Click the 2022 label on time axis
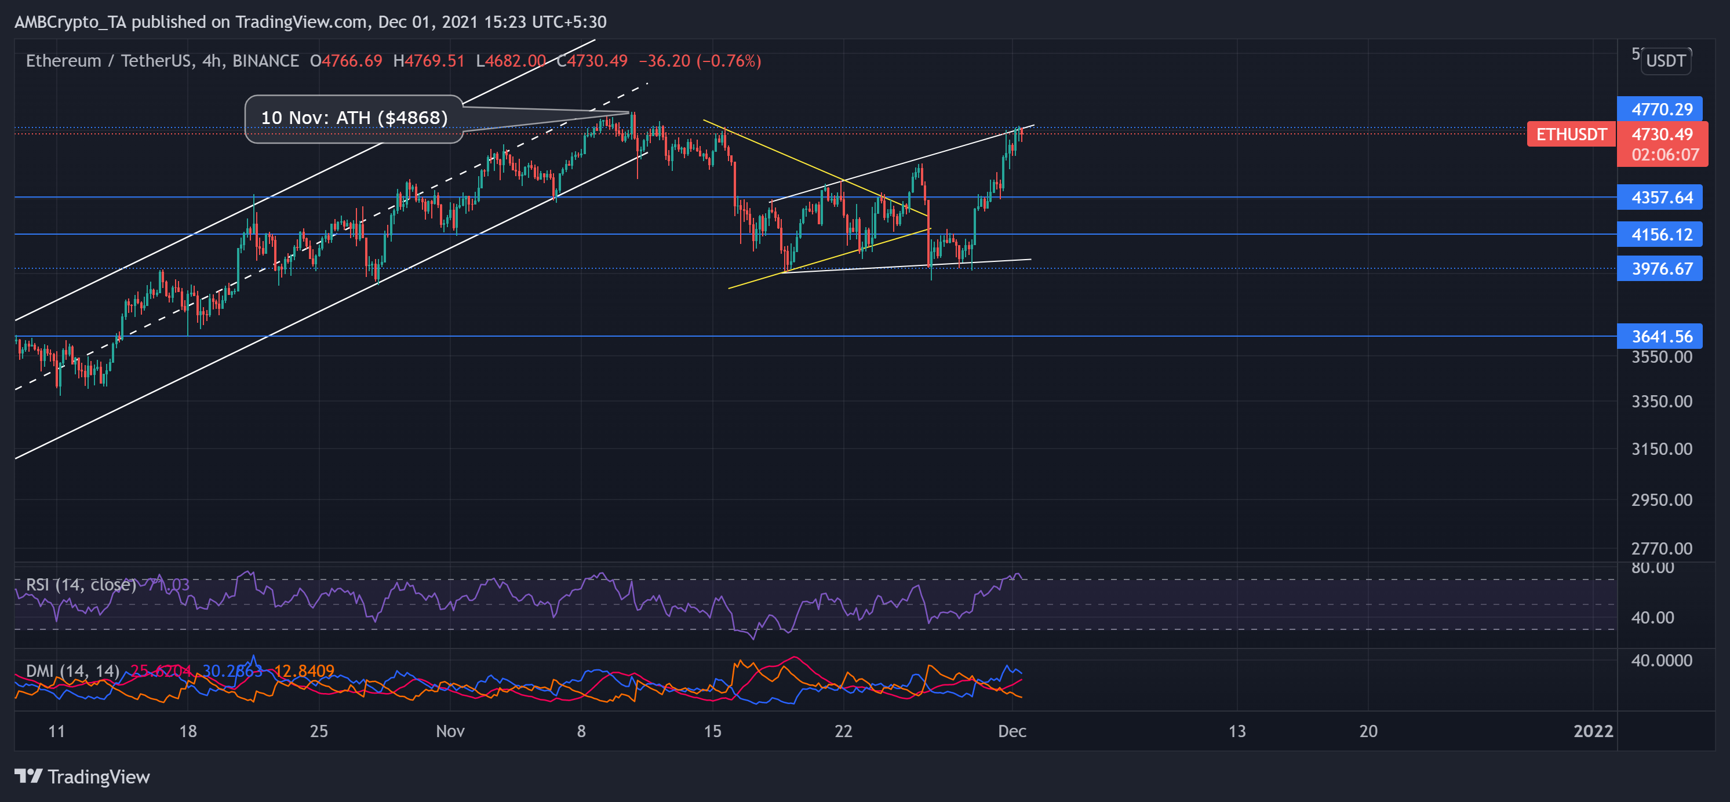 click(x=1593, y=731)
